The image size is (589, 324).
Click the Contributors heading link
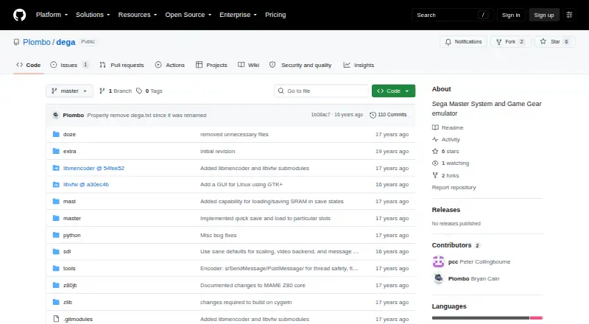[456, 245]
